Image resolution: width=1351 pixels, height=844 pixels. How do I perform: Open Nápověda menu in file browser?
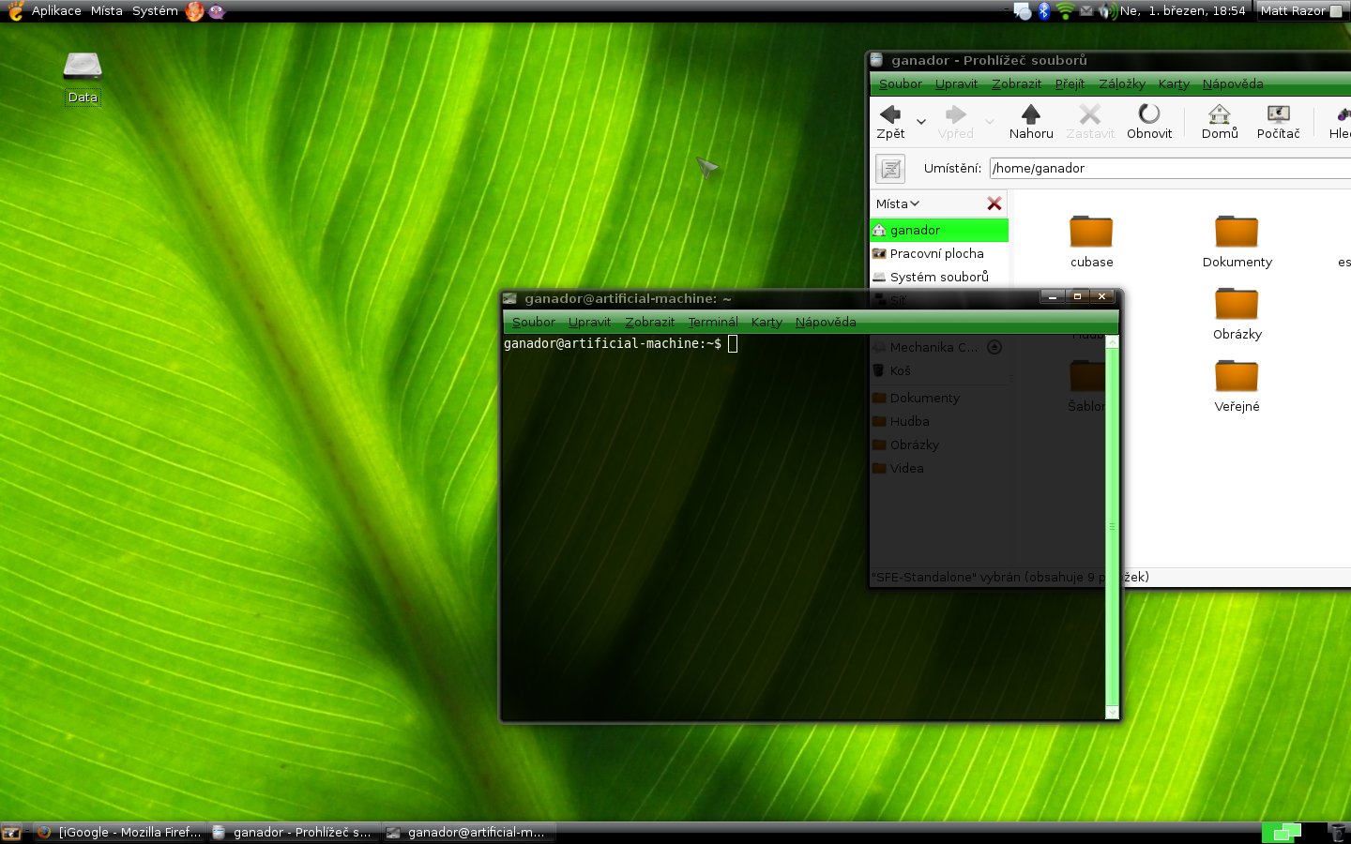point(1233,83)
